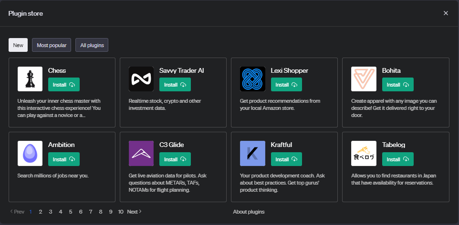Jump to page 10

(121, 212)
